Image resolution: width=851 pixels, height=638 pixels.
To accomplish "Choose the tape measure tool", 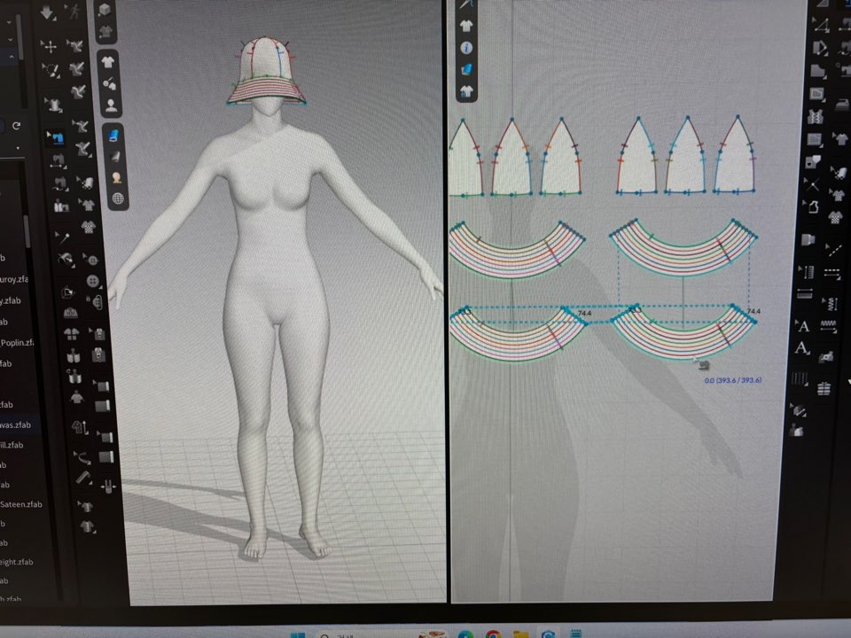I will tap(83, 477).
